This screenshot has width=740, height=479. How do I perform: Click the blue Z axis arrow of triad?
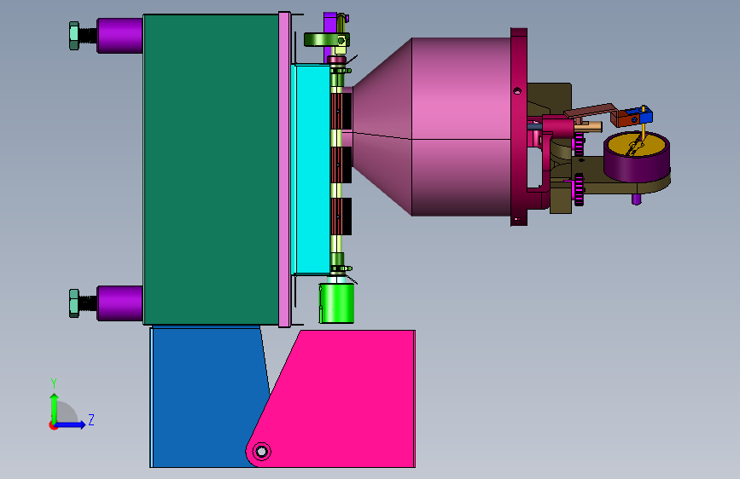tap(70, 424)
